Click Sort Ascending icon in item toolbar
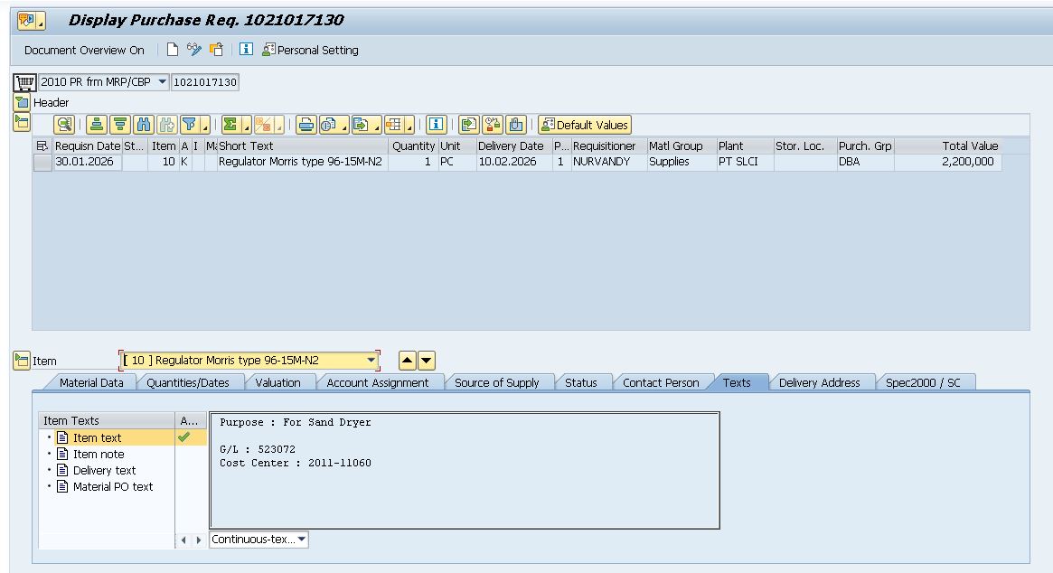The width and height of the screenshot is (1053, 573). click(97, 125)
